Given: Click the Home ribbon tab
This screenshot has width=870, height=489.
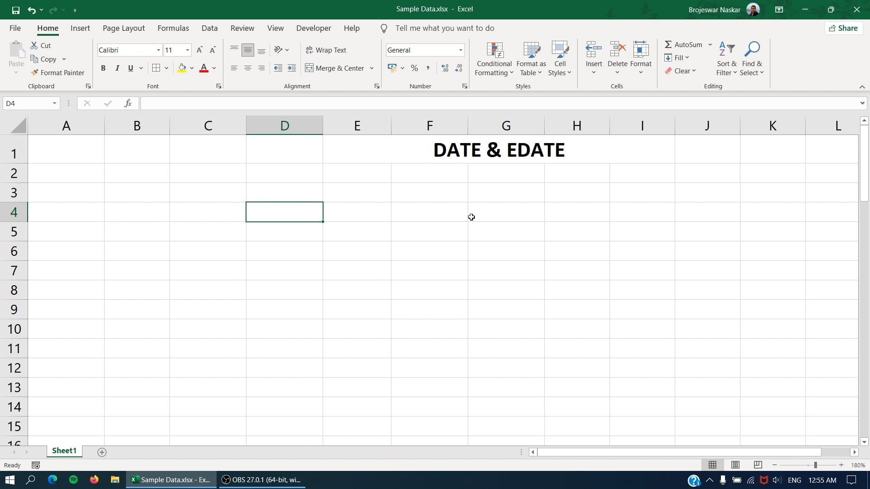Looking at the screenshot, I should coord(47,28).
